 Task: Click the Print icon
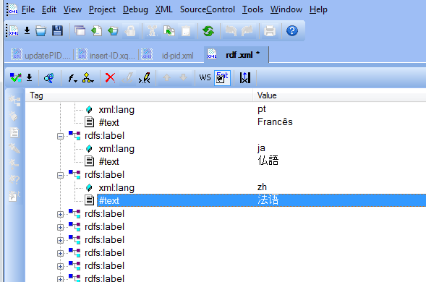[x=270, y=30]
